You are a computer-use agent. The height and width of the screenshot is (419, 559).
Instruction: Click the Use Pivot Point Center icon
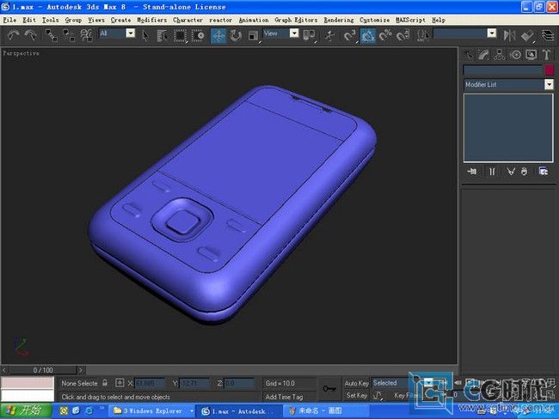(x=309, y=35)
